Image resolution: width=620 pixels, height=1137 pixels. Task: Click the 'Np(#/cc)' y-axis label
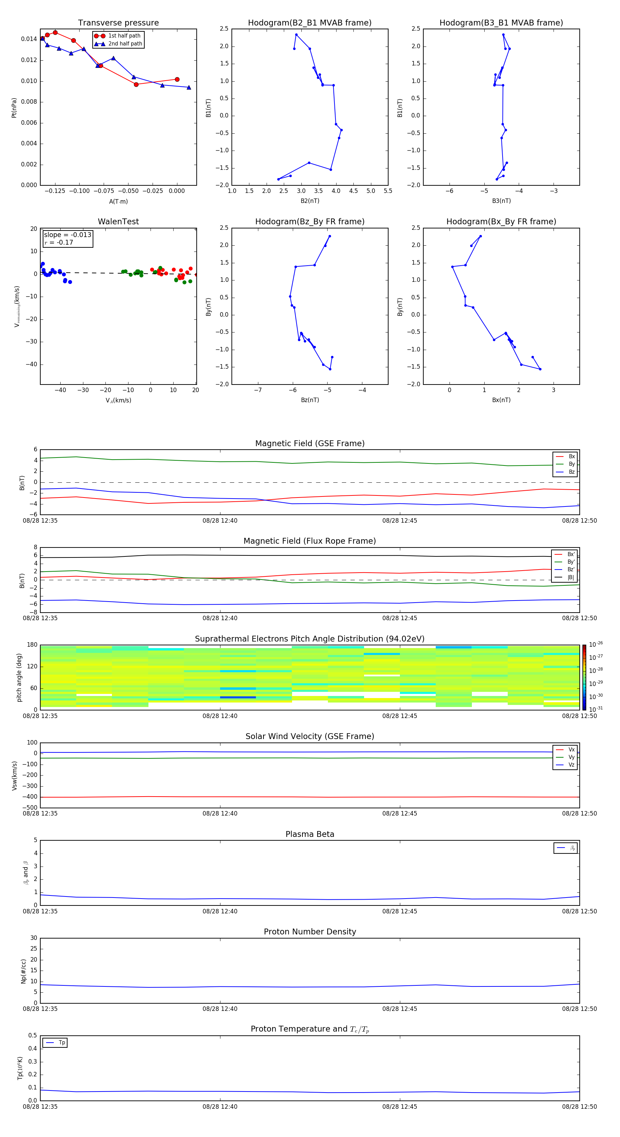pyautogui.click(x=23, y=971)
